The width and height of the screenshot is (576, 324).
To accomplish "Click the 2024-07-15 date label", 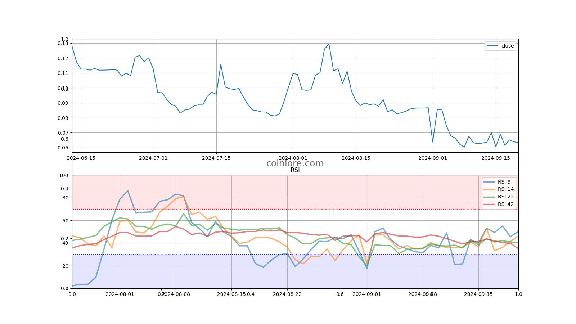I will pos(216,158).
